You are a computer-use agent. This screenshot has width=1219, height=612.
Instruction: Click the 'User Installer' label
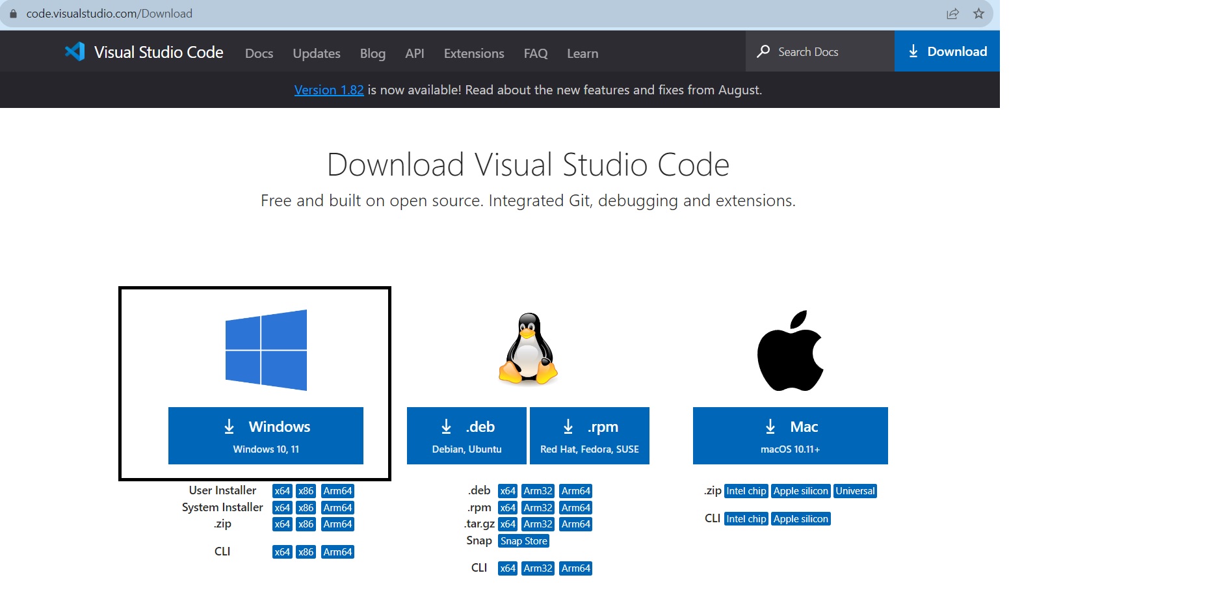[x=222, y=490]
